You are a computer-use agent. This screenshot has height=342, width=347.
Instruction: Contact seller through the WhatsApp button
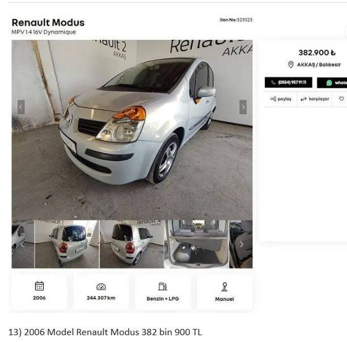click(332, 83)
